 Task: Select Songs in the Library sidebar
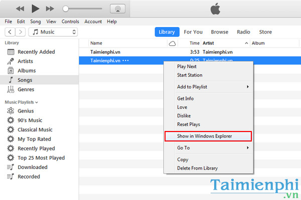point(39,80)
